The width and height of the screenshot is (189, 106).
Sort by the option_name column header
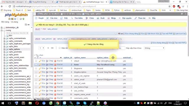click(80, 58)
